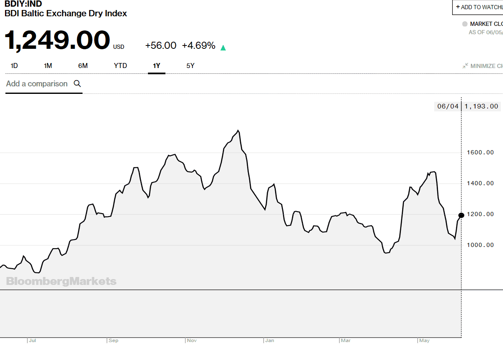The image size is (503, 350).
Task: Click the Add to Watchlist button
Action: click(478, 7)
